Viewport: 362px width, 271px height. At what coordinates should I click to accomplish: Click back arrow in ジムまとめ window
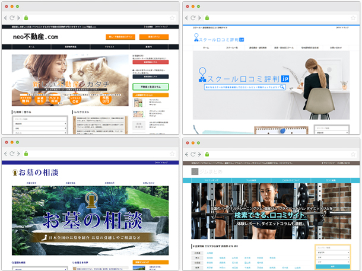[187, 154]
